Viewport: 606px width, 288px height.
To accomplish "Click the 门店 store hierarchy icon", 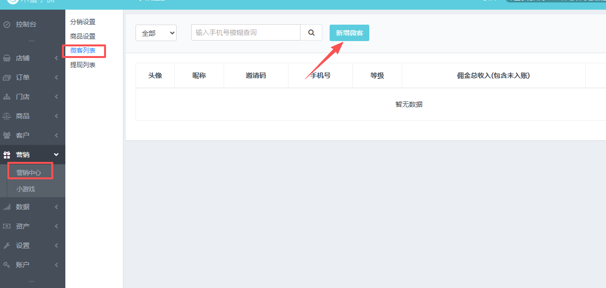I will pos(7,97).
